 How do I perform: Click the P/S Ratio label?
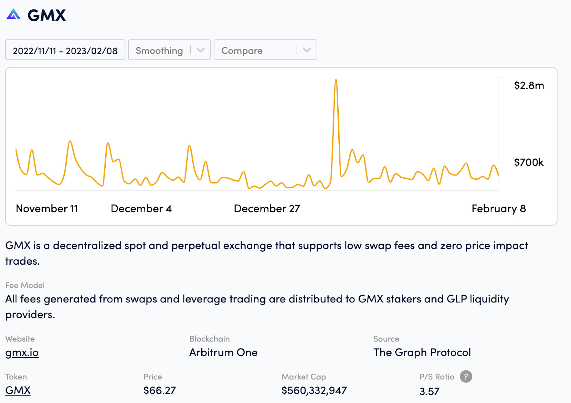click(x=437, y=377)
